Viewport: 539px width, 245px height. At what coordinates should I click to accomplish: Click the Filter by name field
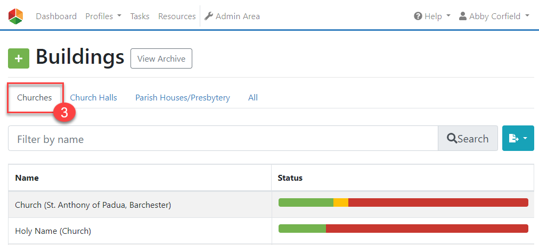point(223,138)
